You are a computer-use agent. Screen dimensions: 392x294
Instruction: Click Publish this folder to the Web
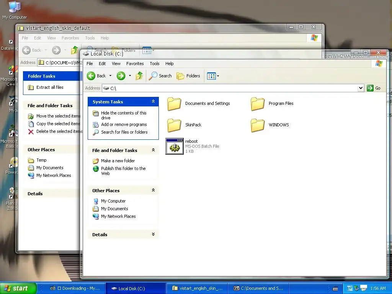point(123,171)
